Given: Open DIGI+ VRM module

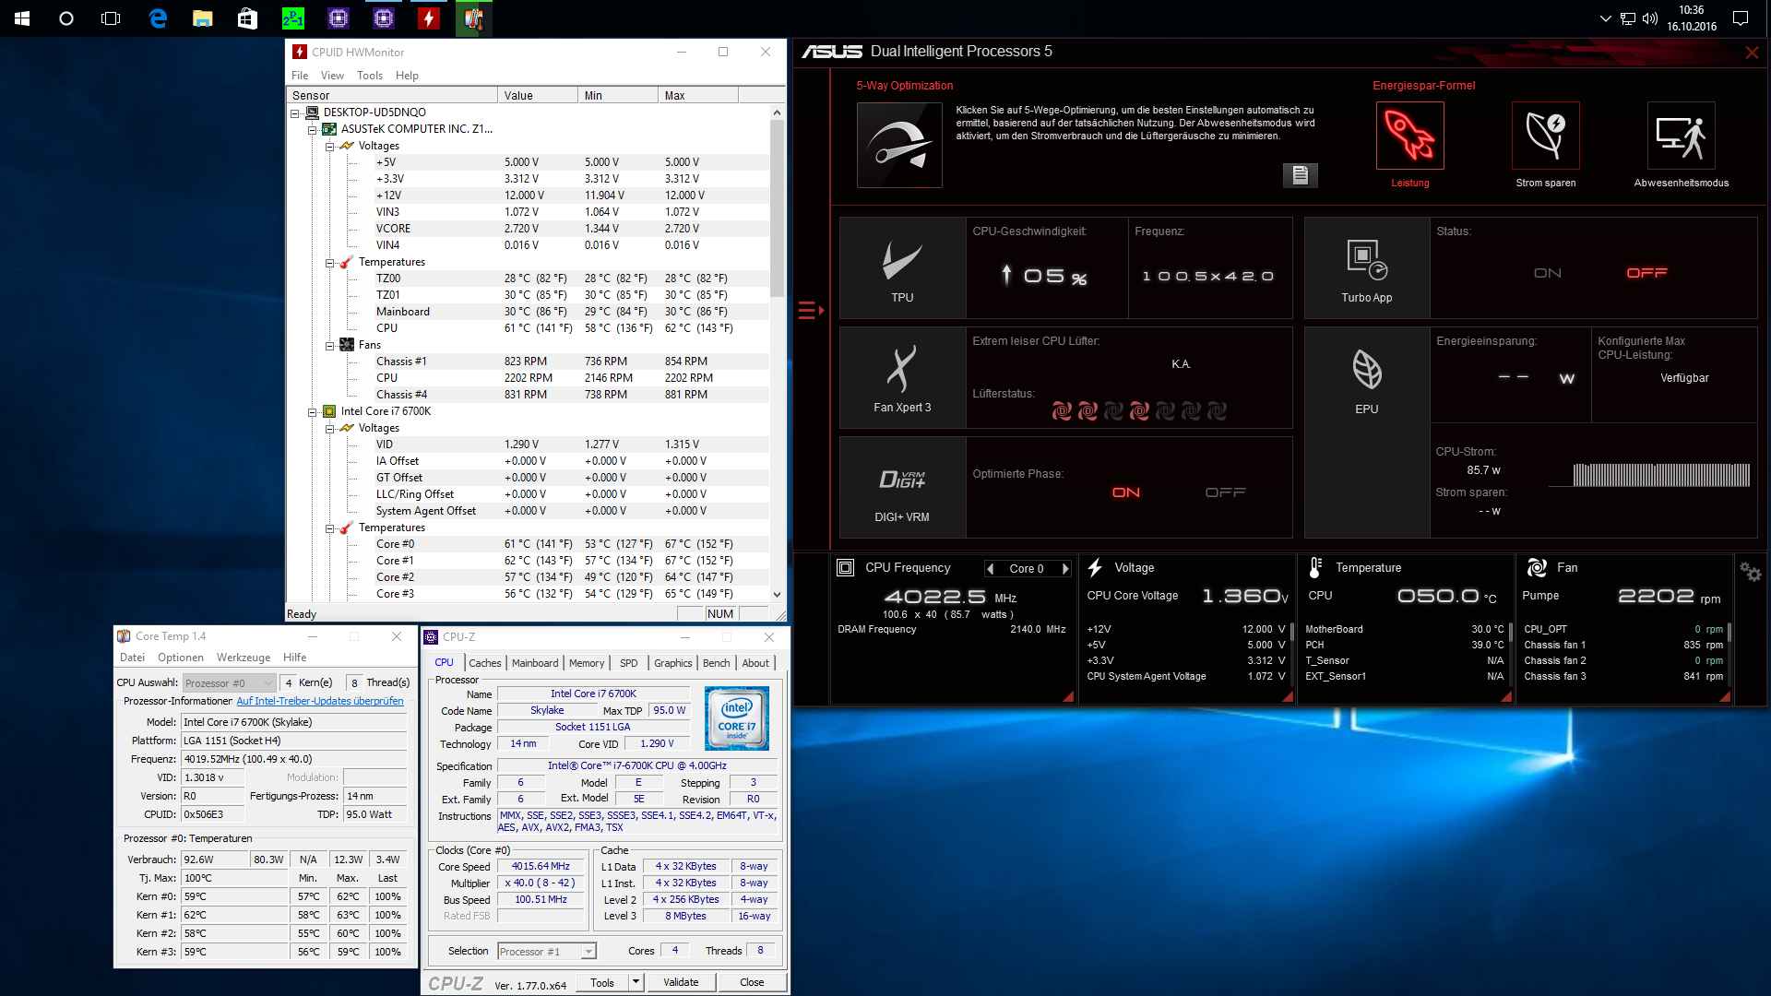Looking at the screenshot, I should coord(902,488).
